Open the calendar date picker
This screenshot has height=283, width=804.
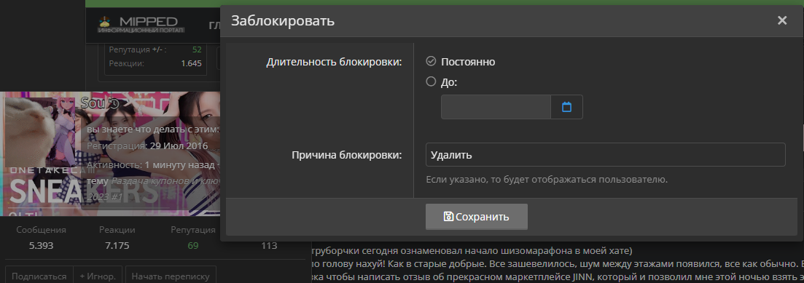tap(566, 107)
